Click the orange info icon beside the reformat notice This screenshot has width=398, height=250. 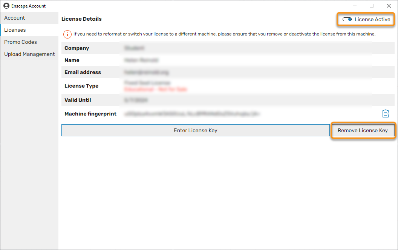pyautogui.click(x=67, y=34)
